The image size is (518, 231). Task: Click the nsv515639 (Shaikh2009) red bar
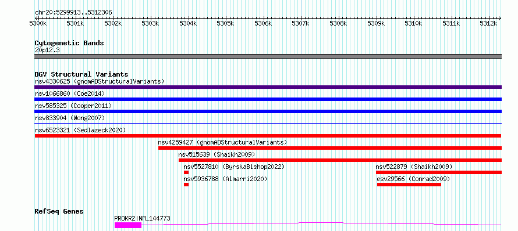[x=340, y=160]
